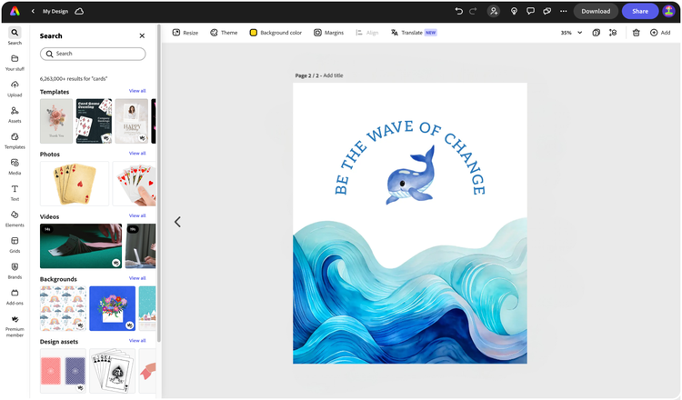Screen dimensions: 682x400
Task: Select the pink flower Thank You template
Action: [x=56, y=121]
